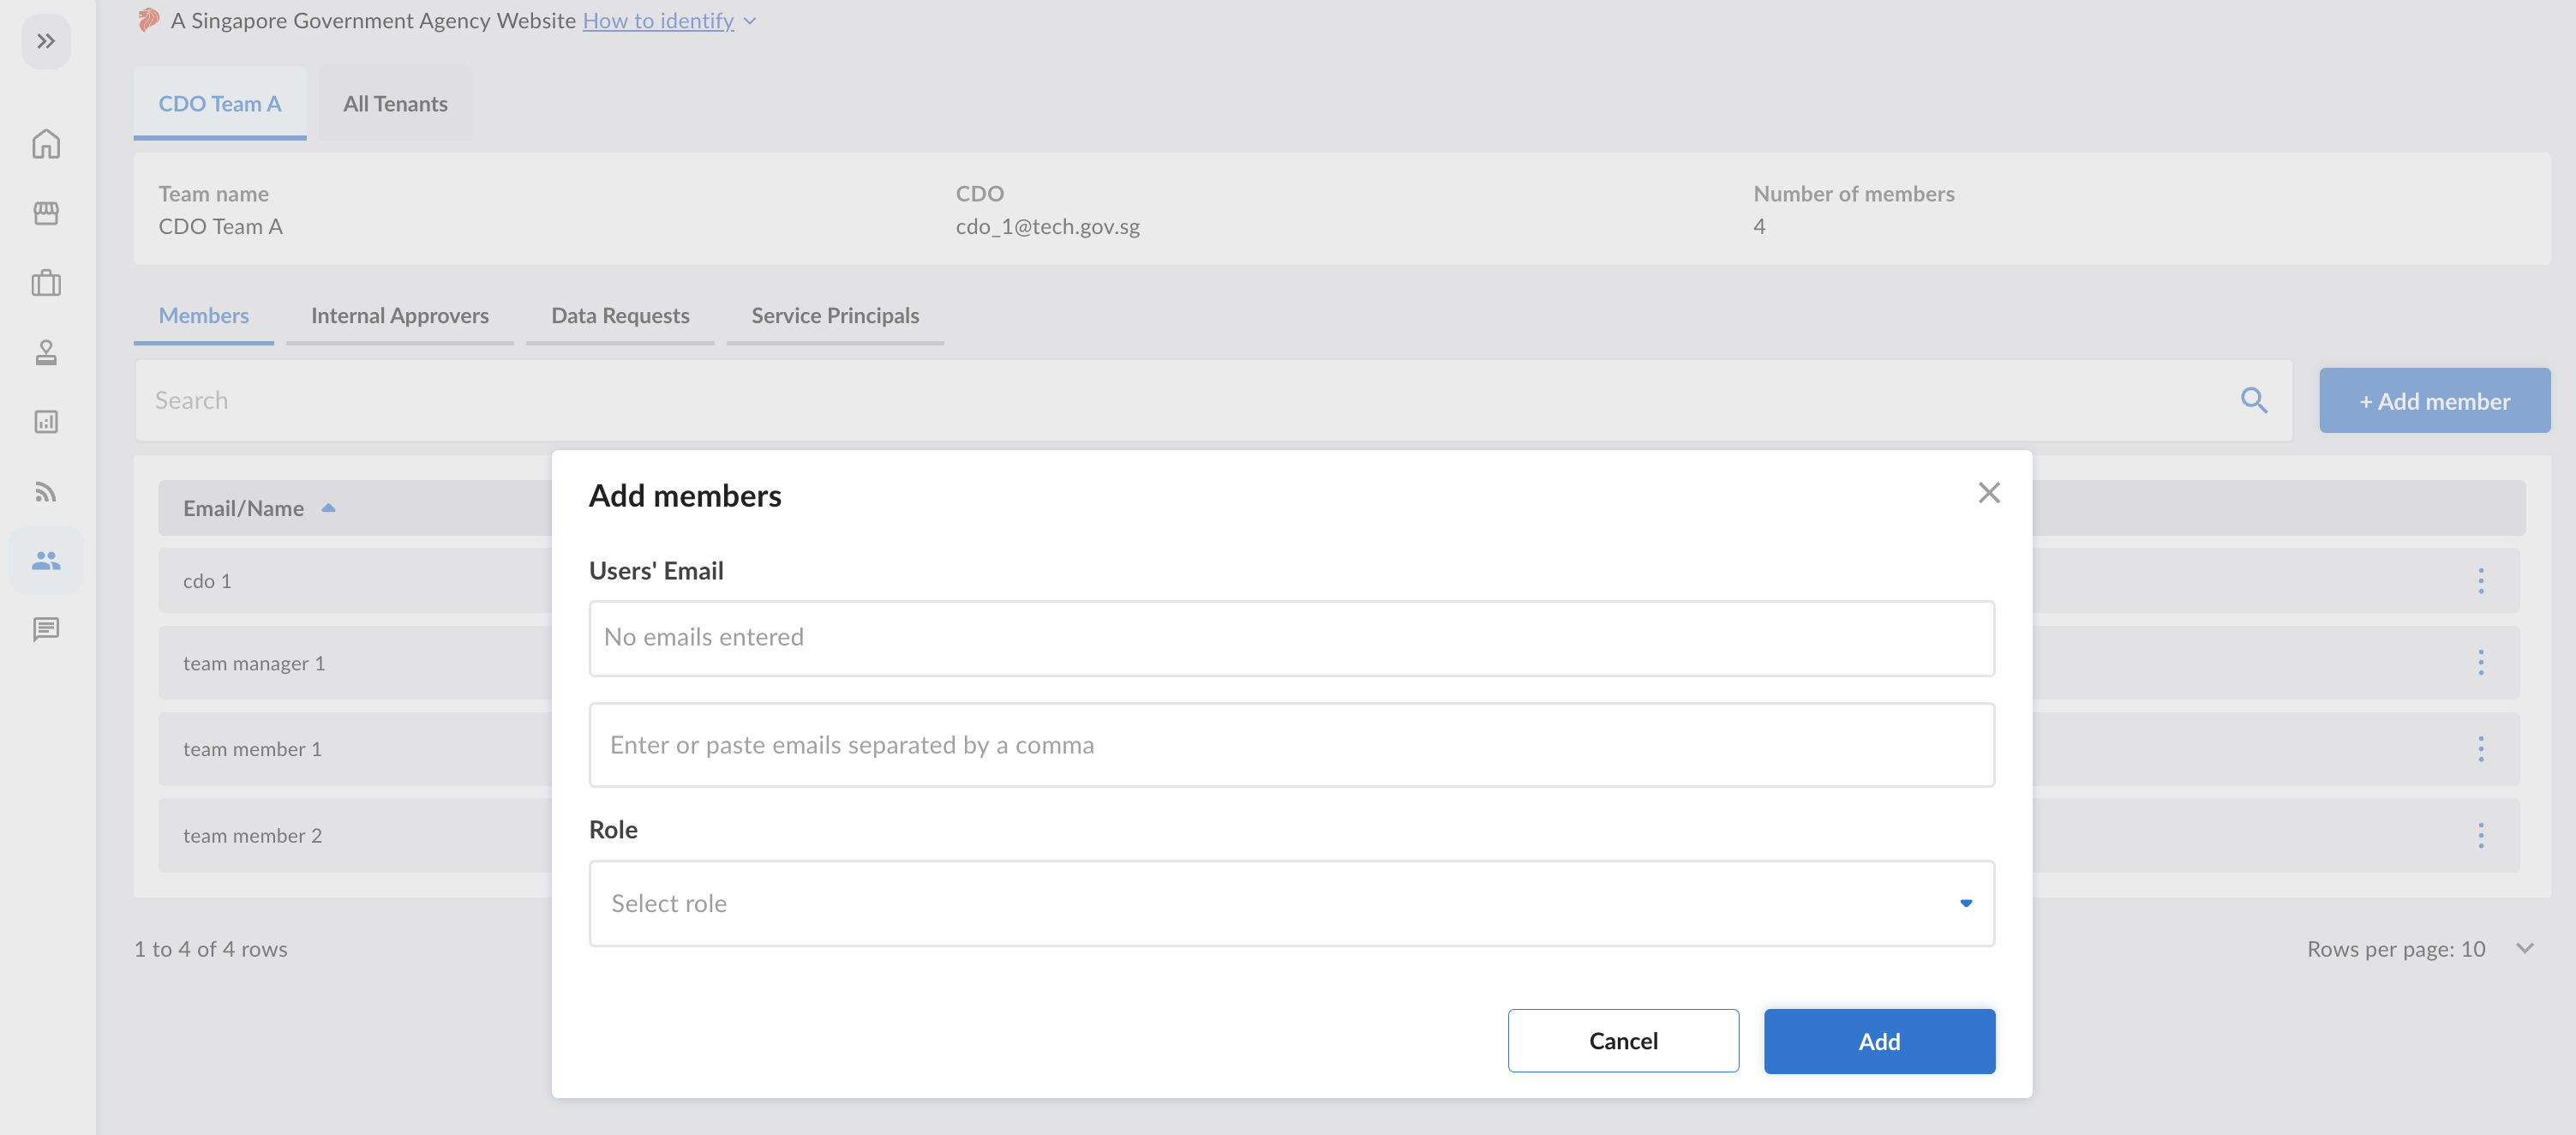This screenshot has height=1135, width=2576.
Task: Expand the sidebar with double-chevron icon
Action: pos(46,41)
